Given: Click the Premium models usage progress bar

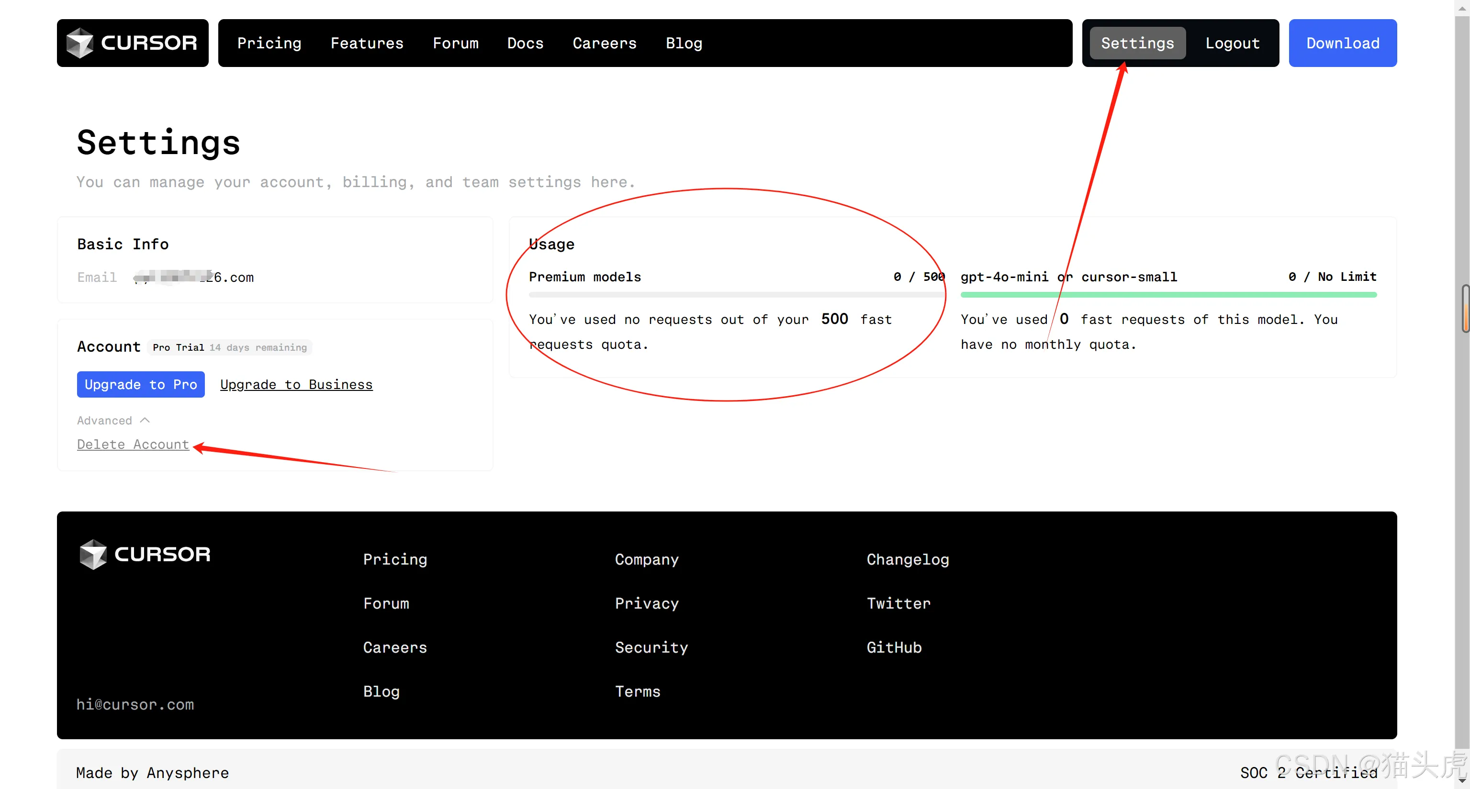Looking at the screenshot, I should (736, 295).
